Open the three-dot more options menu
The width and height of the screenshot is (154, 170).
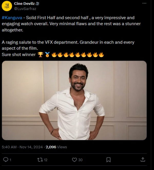click(144, 4)
